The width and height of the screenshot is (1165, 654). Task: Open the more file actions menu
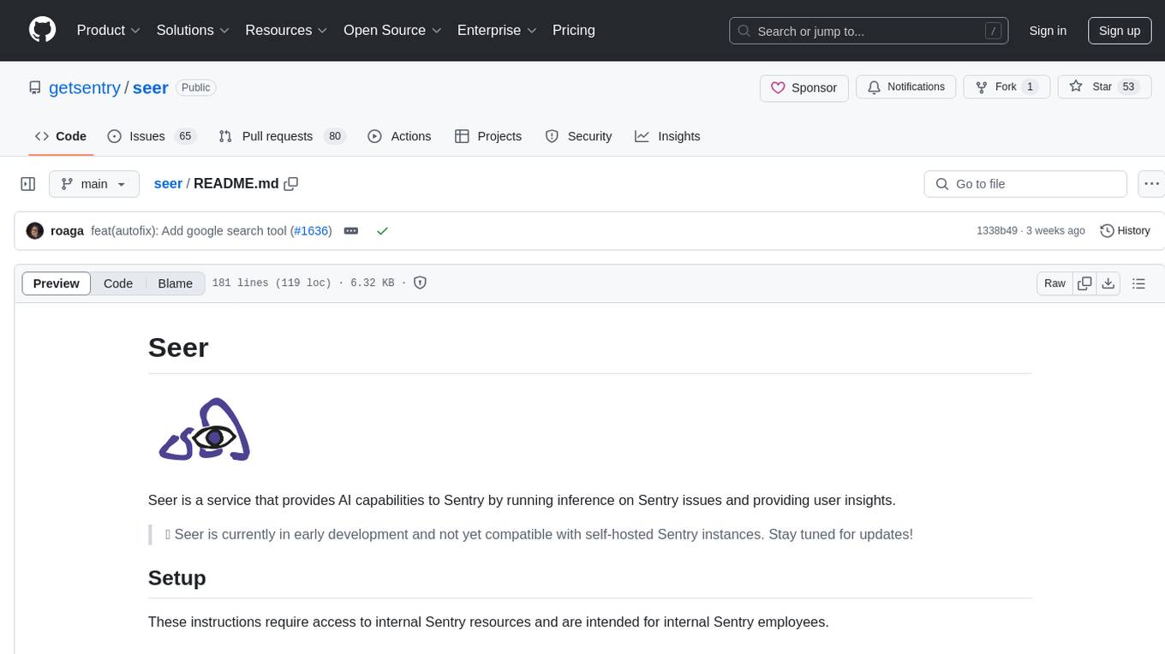pyautogui.click(x=1152, y=184)
